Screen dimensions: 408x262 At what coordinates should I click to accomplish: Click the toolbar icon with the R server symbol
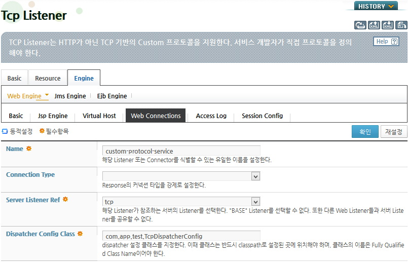(x=401, y=25)
